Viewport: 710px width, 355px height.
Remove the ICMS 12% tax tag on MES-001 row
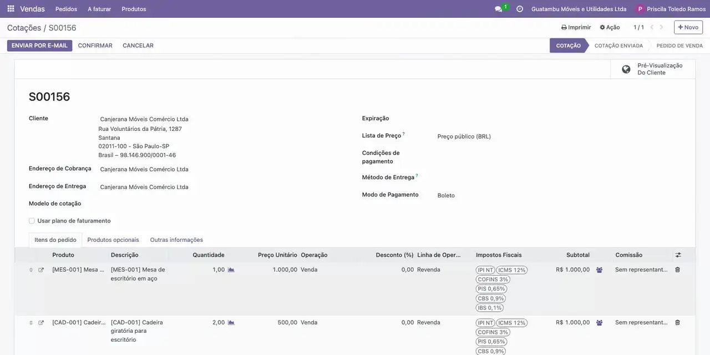(x=511, y=270)
